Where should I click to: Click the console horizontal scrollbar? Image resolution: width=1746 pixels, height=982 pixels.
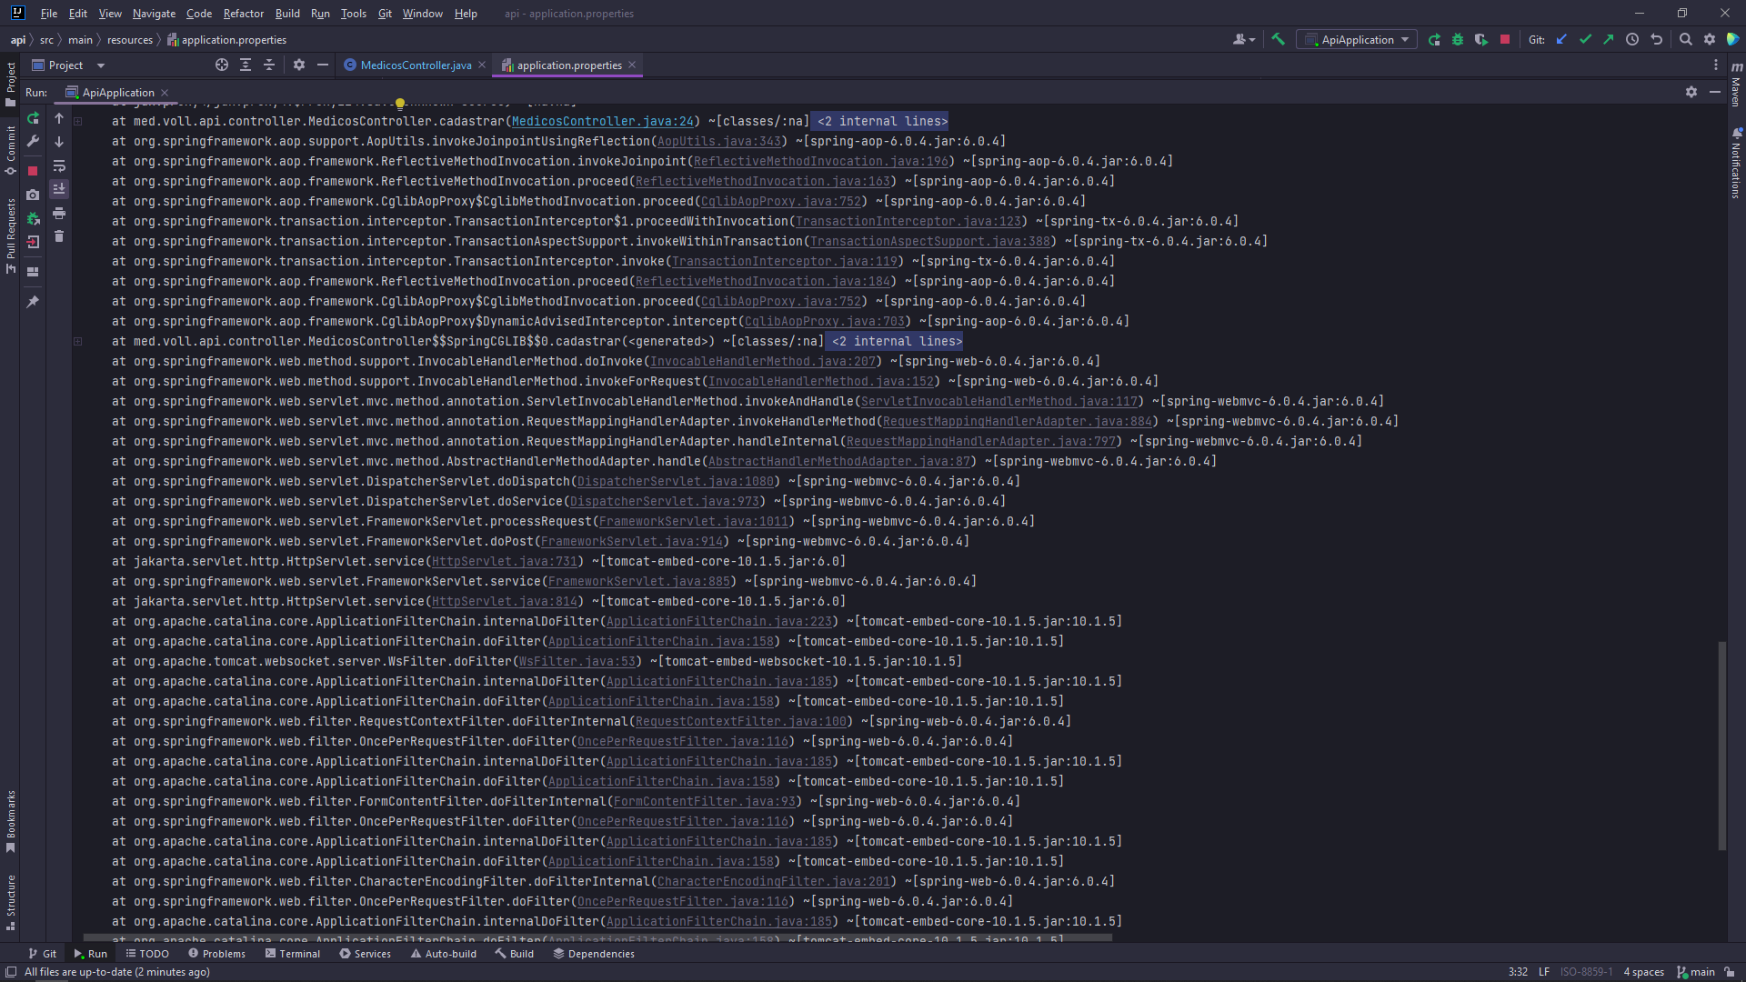point(597,938)
